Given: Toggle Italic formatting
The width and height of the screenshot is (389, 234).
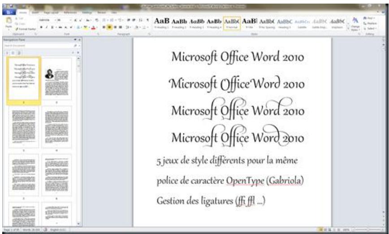Looking at the screenshot, I should point(47,27).
